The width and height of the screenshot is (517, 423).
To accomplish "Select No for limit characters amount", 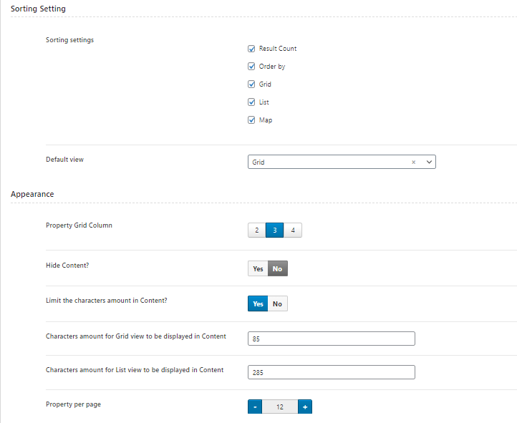I will point(278,303).
